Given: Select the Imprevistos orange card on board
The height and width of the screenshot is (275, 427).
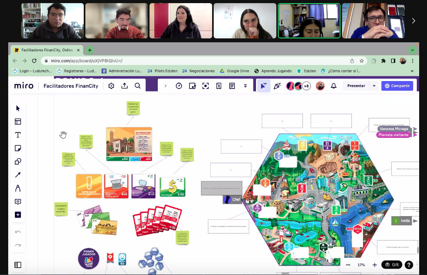Looking at the screenshot, I should coord(89,186).
